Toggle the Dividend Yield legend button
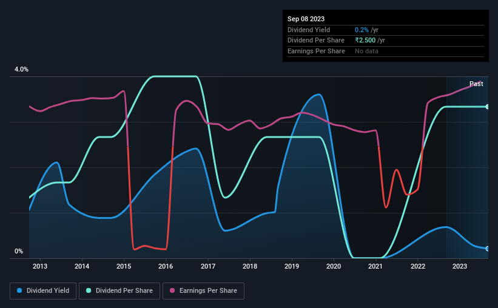The image size is (498, 308). 43,291
